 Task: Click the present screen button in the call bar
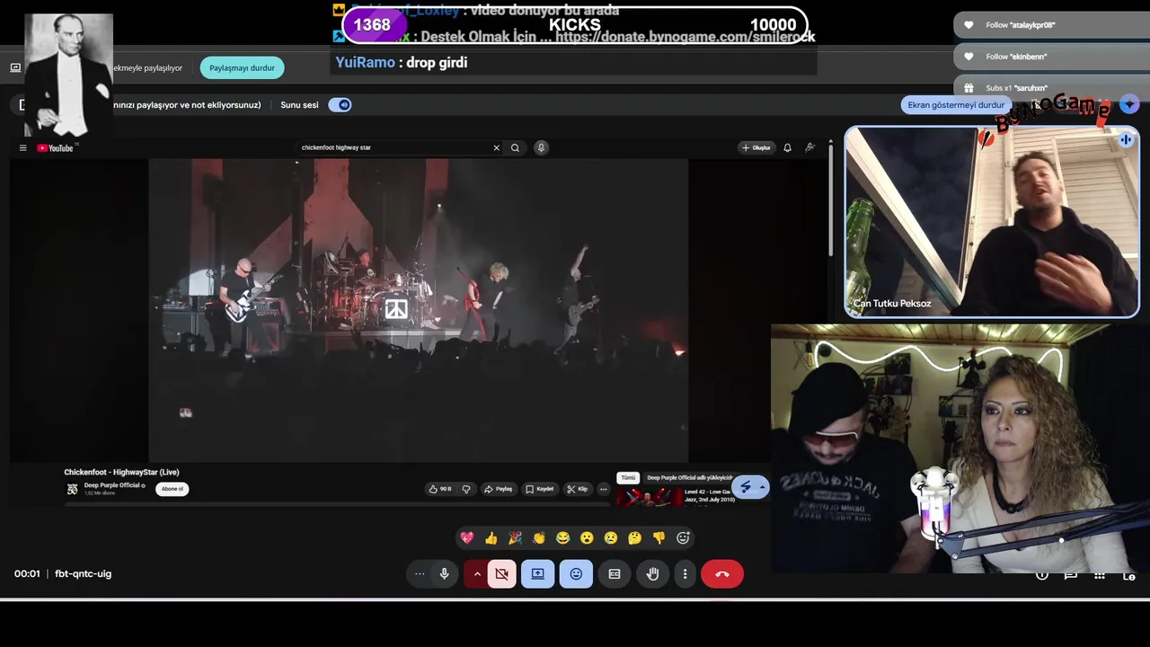pos(537,573)
